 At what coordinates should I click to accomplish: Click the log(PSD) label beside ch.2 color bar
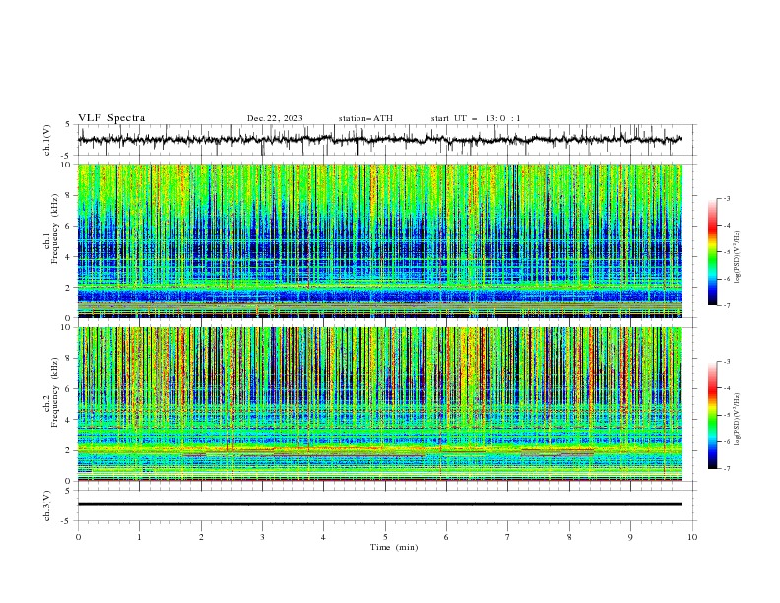(x=738, y=420)
